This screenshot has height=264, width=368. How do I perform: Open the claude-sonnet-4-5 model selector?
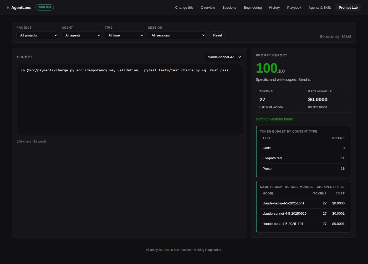click(x=223, y=57)
